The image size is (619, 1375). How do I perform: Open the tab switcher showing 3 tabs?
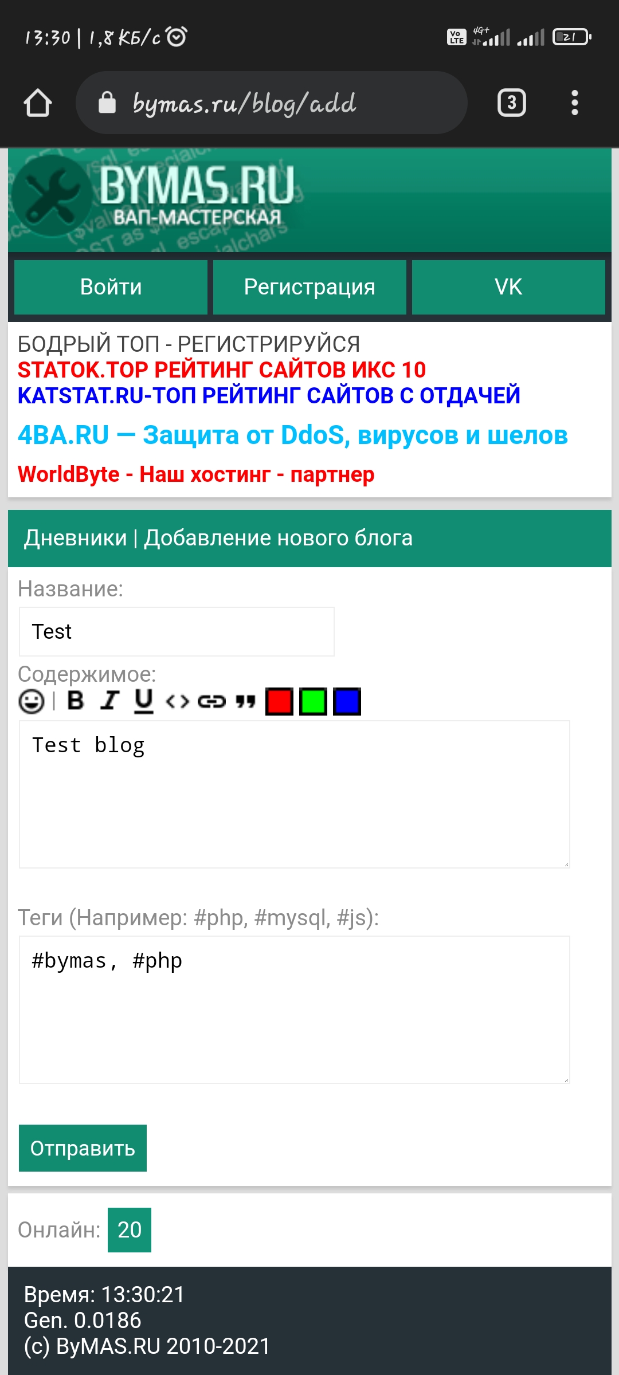pos(511,103)
